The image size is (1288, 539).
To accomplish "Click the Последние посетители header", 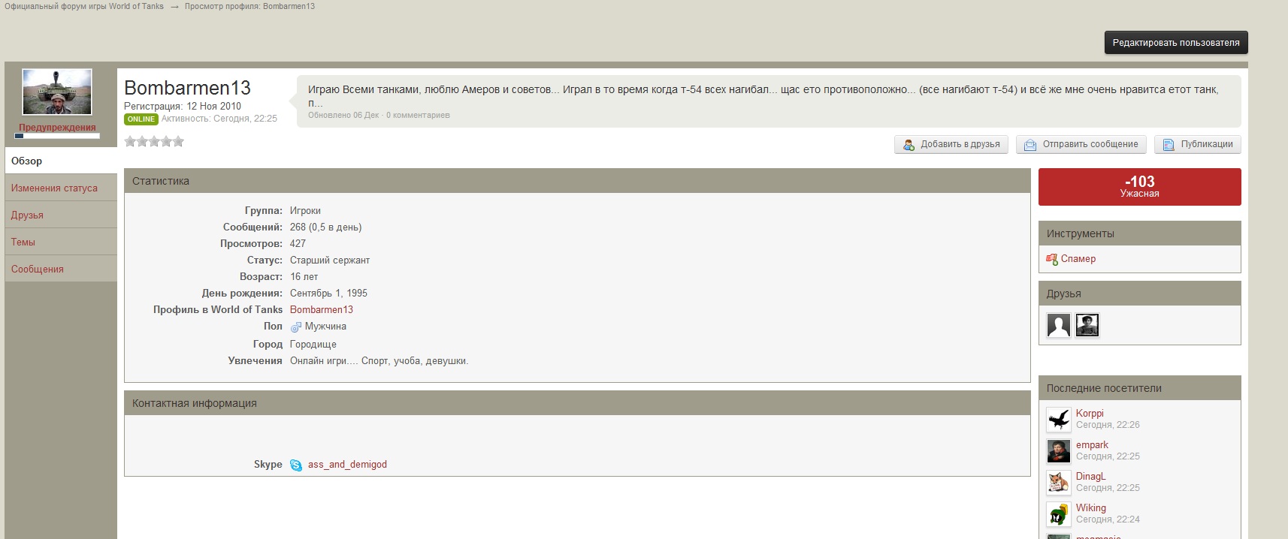I will coord(1140,388).
